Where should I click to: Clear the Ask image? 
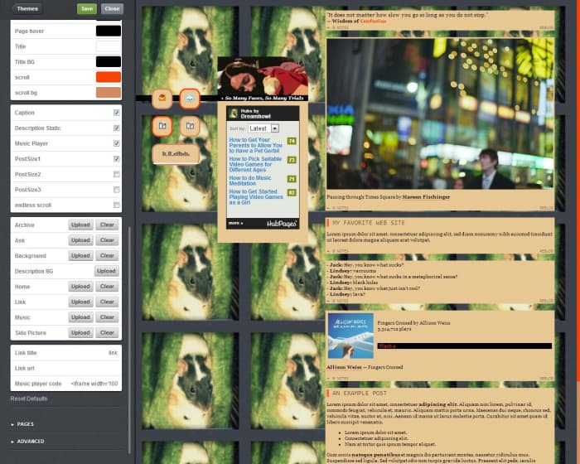point(107,240)
